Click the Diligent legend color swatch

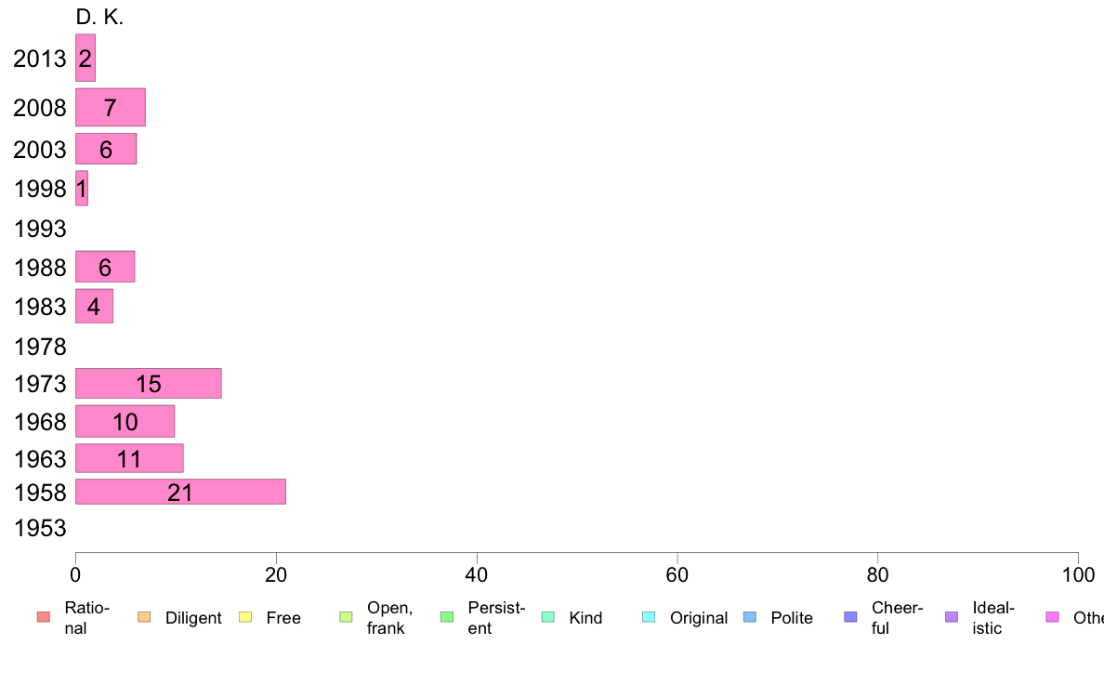tap(144, 617)
